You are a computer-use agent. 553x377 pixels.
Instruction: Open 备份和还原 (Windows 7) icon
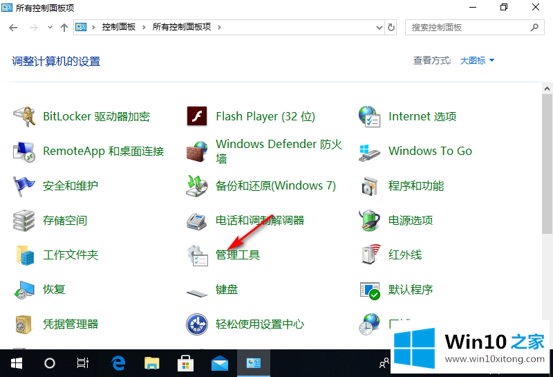pos(197,185)
